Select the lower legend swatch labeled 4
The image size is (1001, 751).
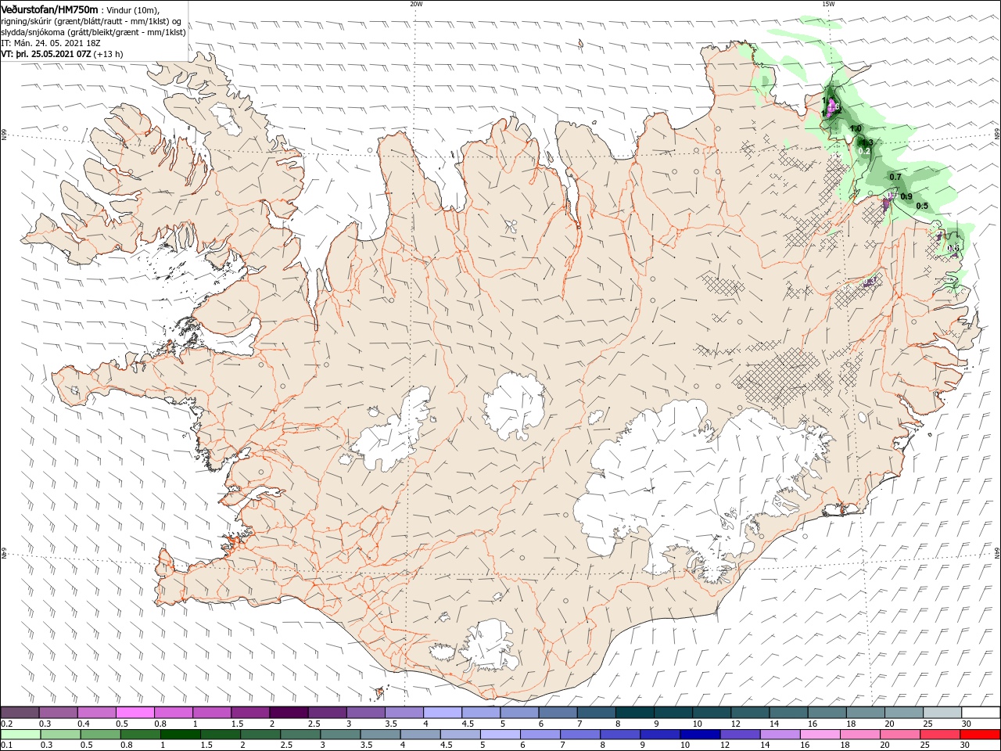pyautogui.click(x=421, y=735)
